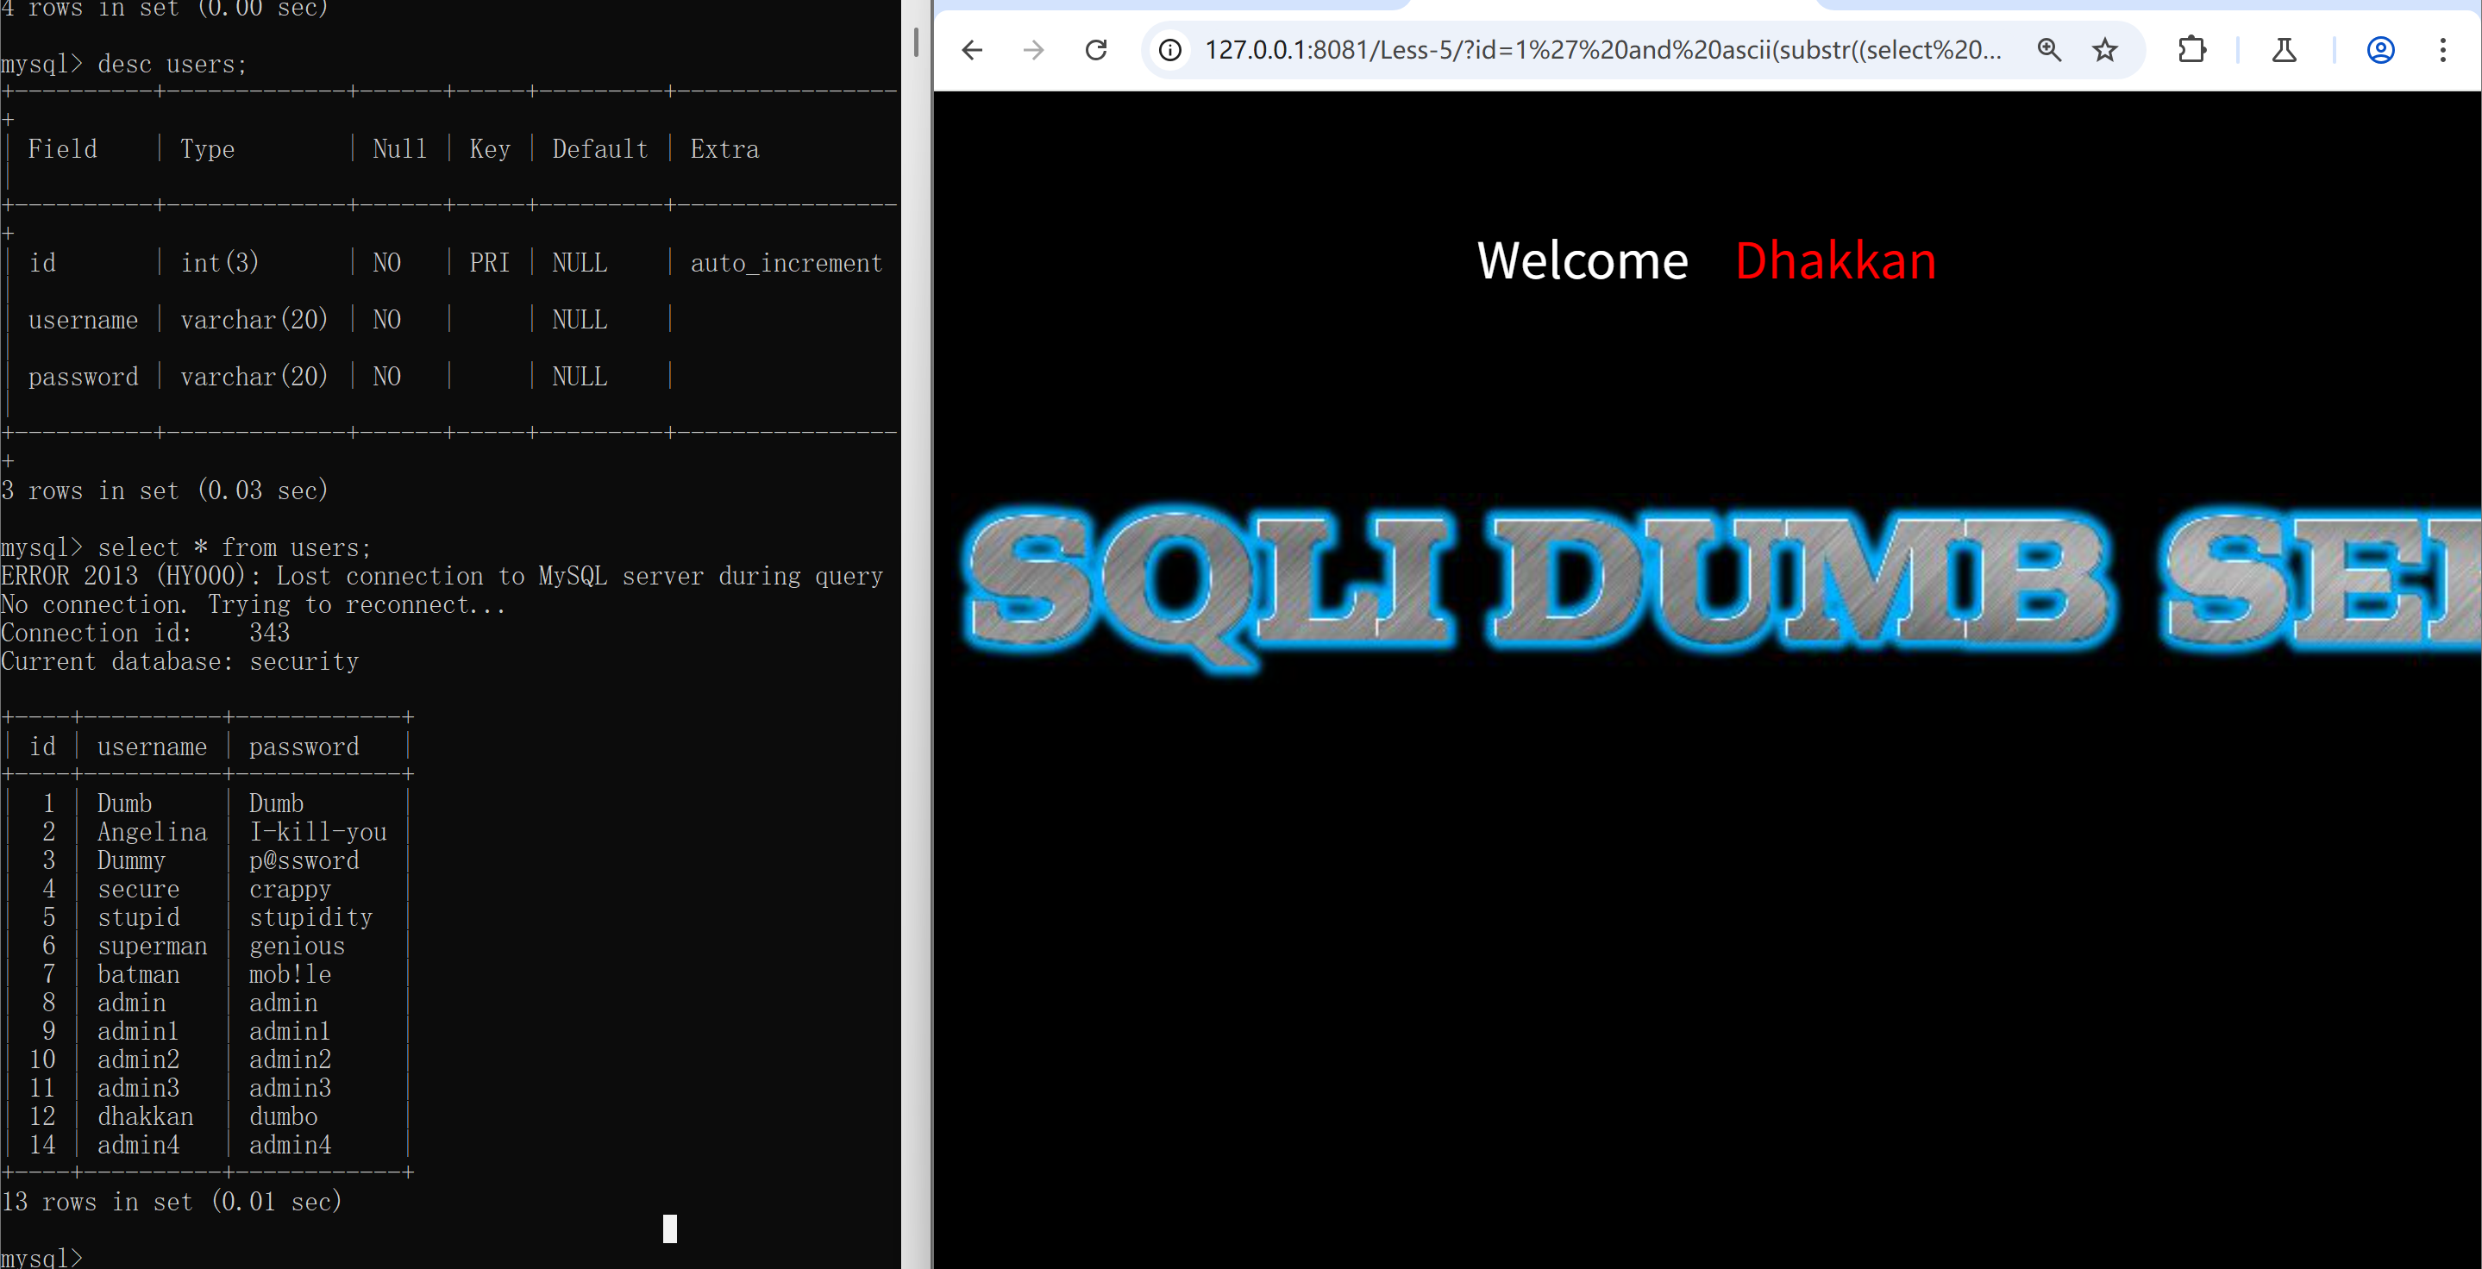Click the final mysql> prompt line

(x=42, y=1256)
